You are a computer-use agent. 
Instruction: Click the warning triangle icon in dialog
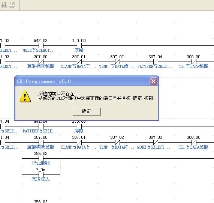(25, 96)
